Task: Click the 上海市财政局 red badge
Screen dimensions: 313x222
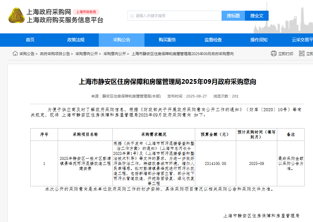Action: click(x=86, y=12)
